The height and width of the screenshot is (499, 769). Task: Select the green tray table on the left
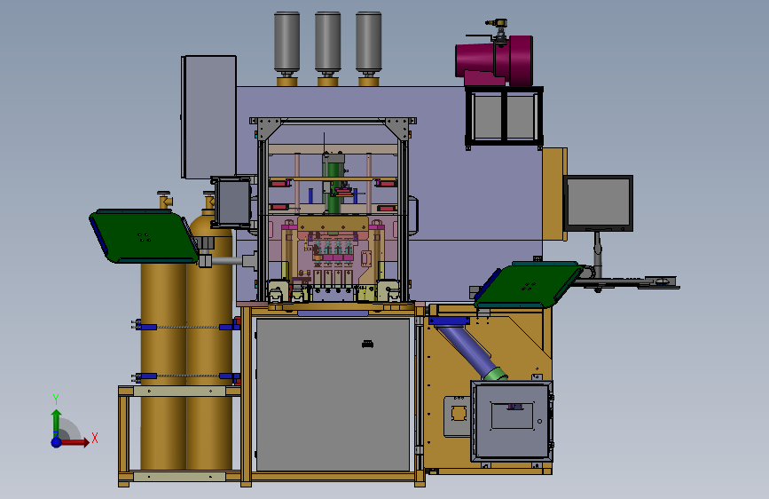point(144,236)
